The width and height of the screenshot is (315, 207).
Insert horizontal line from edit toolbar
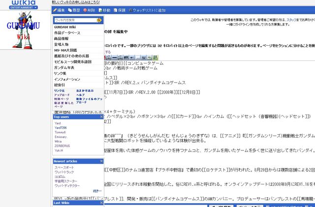click(115, 58)
